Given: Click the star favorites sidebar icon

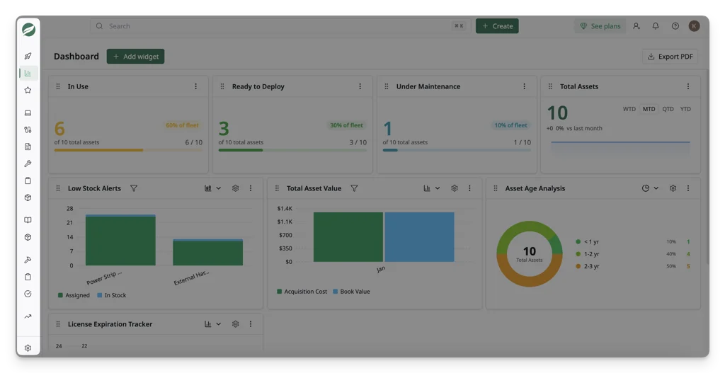Looking at the screenshot, I should 28,90.
